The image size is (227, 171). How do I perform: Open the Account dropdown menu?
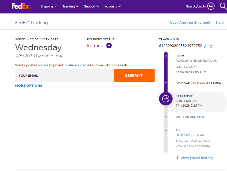pyautogui.click(x=113, y=6)
